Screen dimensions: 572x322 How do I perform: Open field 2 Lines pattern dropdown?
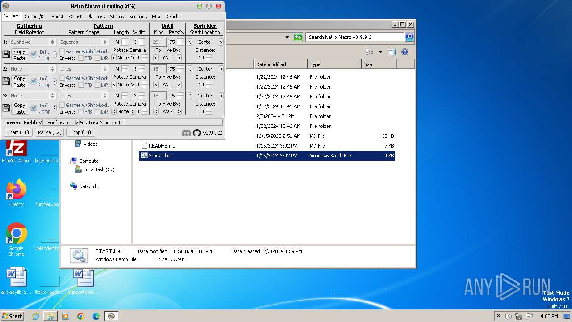(84, 69)
